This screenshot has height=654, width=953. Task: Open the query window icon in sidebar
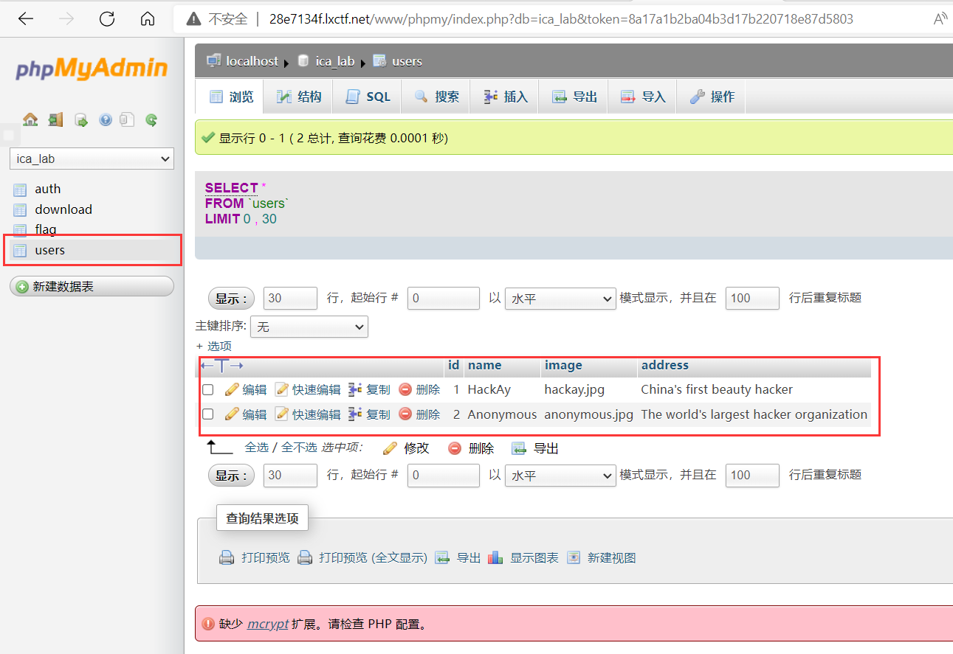81,119
